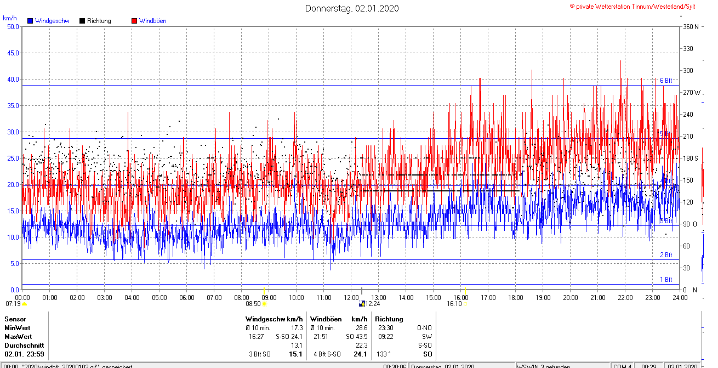Click the 18:00 tick on the time axis
Screen dimensions: 718x368
(516, 298)
